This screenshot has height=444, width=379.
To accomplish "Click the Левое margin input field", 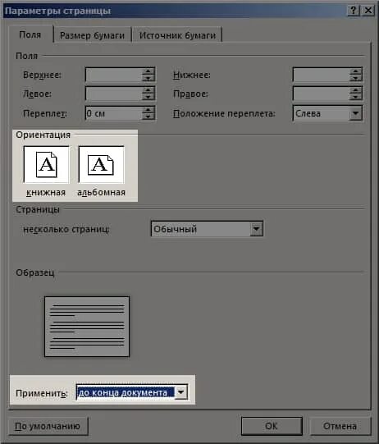I will pos(113,94).
